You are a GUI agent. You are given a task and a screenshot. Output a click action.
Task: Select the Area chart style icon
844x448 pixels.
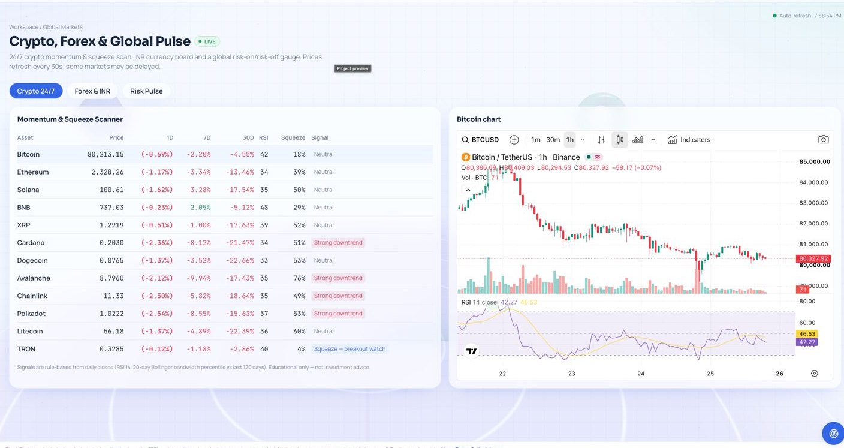coord(638,140)
